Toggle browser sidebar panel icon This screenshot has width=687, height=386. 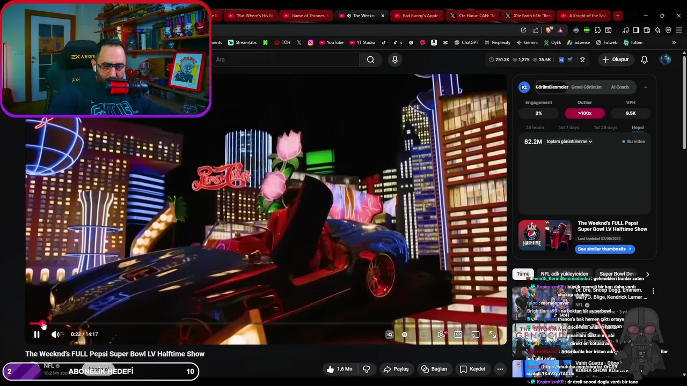[635, 30]
